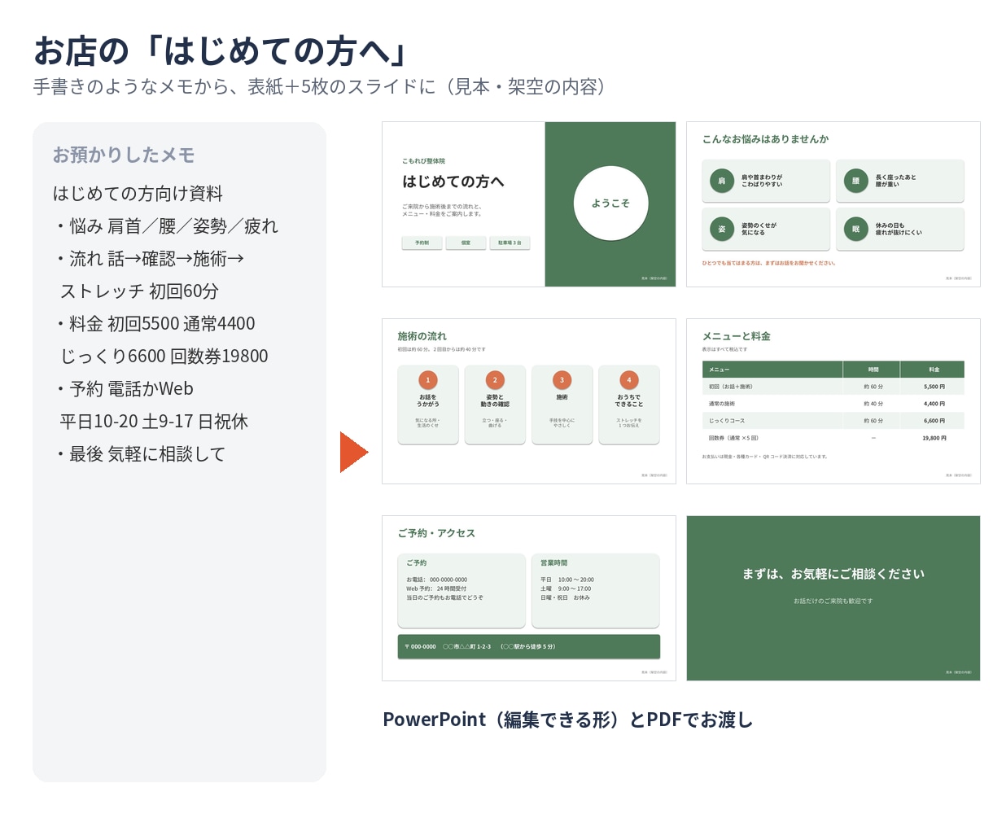Click the memo line ストレッチ 初回60分

pyautogui.click(x=139, y=291)
